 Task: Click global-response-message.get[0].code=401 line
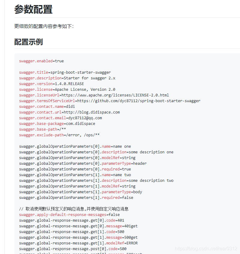[75, 220]
